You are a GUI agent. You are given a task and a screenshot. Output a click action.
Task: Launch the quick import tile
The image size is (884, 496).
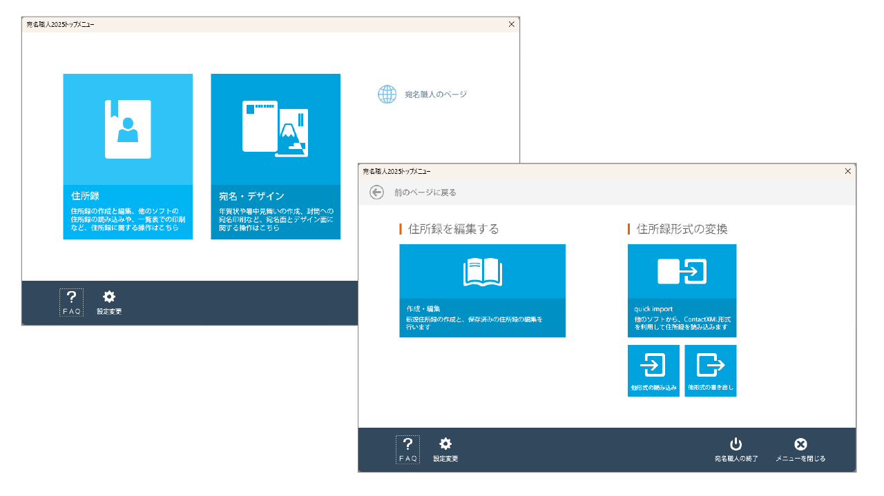tap(682, 290)
